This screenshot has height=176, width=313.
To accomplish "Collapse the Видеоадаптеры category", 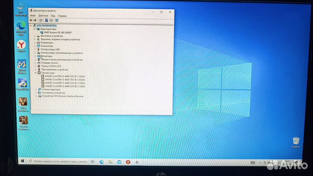I will click(x=34, y=29).
